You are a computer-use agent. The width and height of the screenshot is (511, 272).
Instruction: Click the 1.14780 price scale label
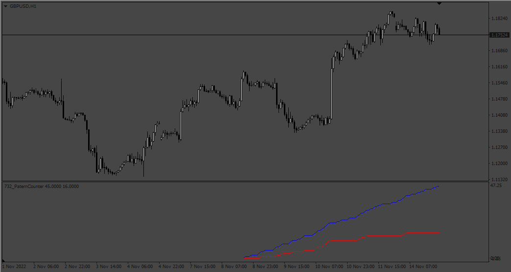pos(499,99)
